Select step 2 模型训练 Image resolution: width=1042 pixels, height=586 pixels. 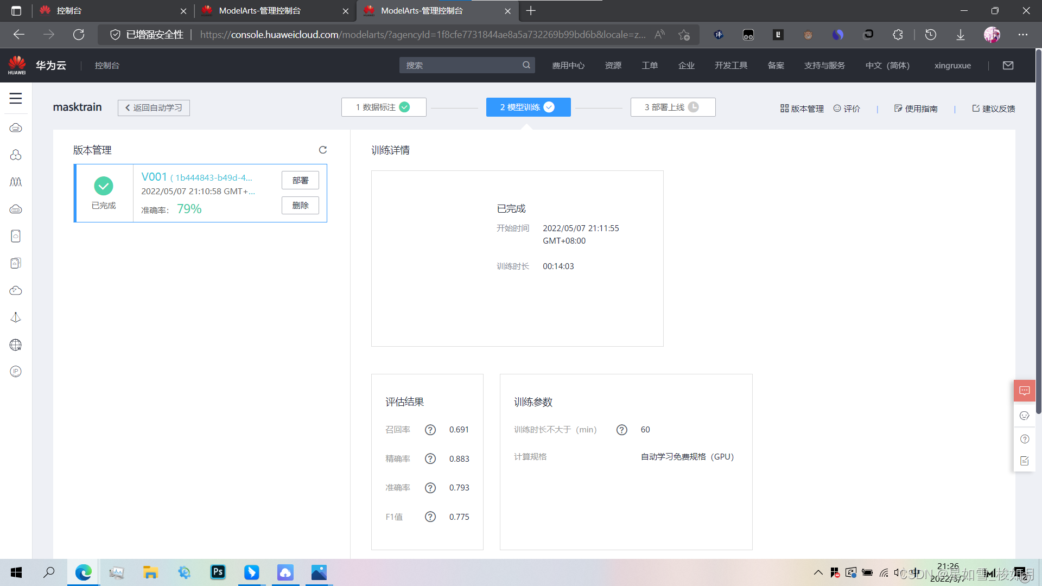(x=528, y=107)
